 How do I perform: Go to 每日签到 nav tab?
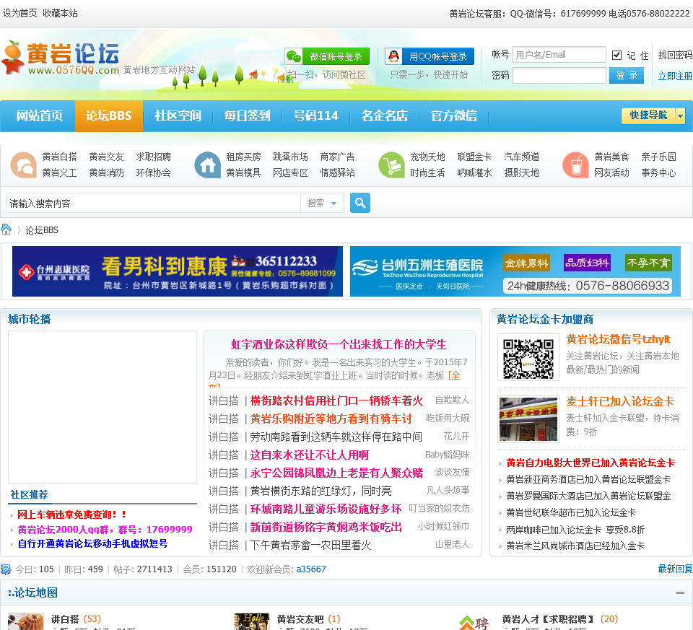[247, 115]
